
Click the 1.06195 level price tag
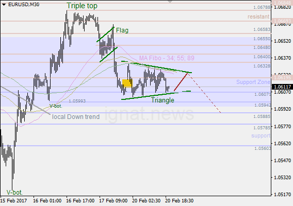coord(282,77)
